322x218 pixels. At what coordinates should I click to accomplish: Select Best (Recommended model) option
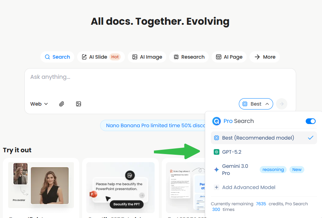(258, 138)
